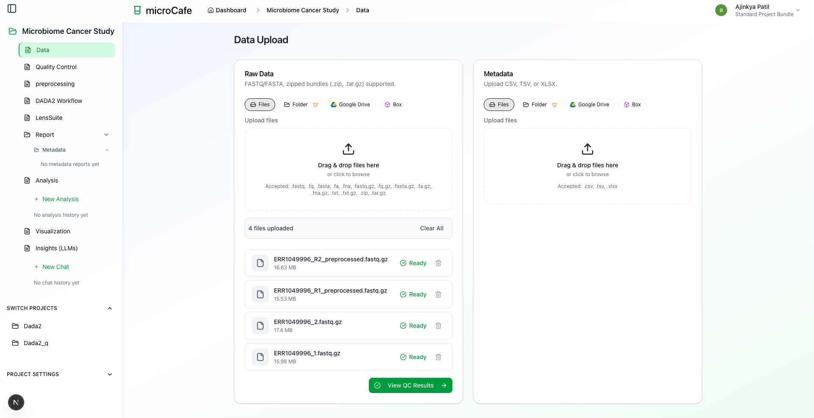Navigate to Dashboard via the breadcrumb
Viewport: 814px width, 418px height.
click(231, 10)
